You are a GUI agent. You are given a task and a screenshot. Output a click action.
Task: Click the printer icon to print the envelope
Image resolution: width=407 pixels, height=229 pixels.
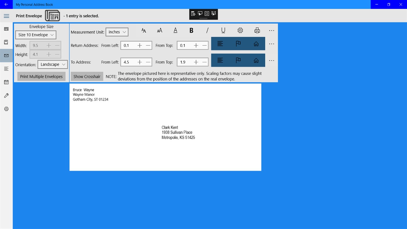point(257,30)
